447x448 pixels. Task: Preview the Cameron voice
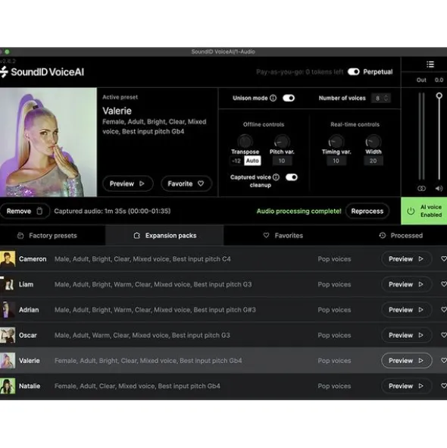(406, 258)
